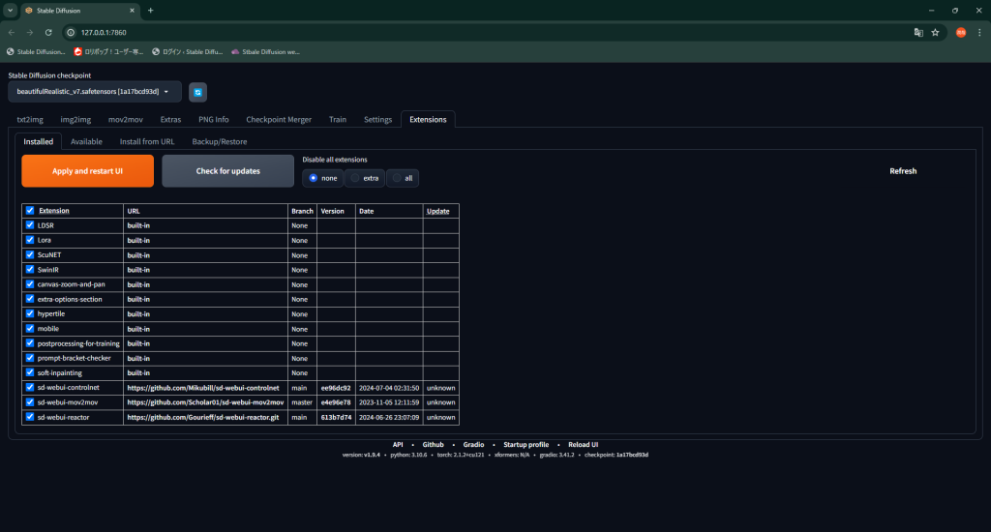
Task: Select the 'all' disable extensions radio button
Action: coord(397,178)
